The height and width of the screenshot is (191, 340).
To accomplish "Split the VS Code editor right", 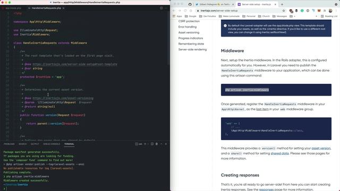I will point(161,8).
